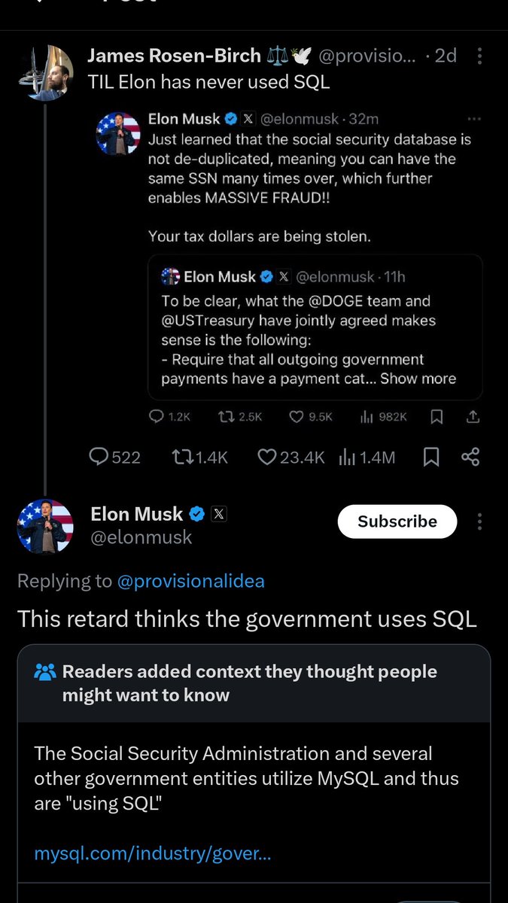This screenshot has width=508, height=903.
Task: Repost the quoted post with 2.5K reposts
Action: tap(224, 416)
